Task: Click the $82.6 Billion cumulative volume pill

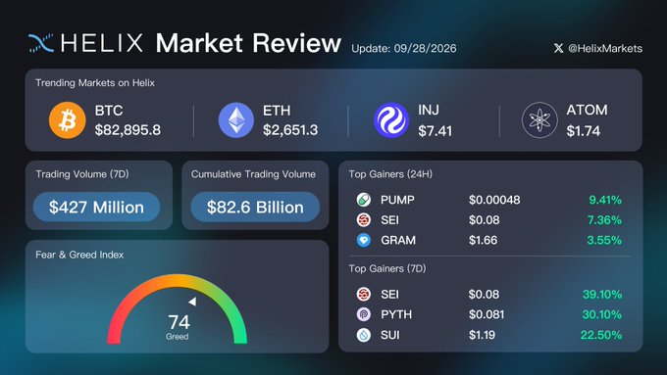Action: pos(255,207)
